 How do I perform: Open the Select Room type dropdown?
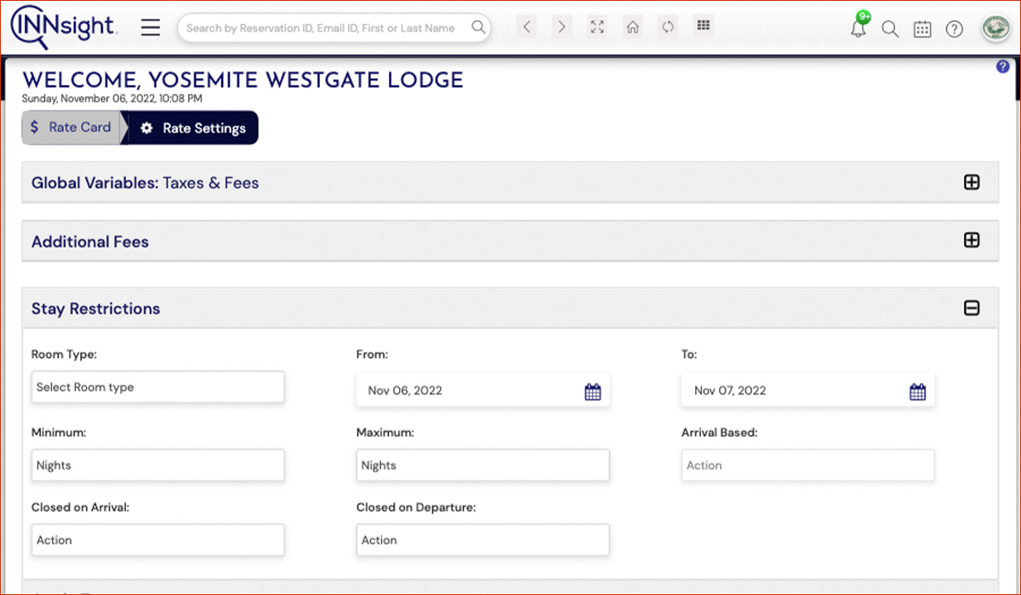click(157, 387)
